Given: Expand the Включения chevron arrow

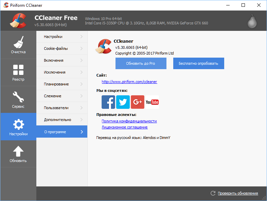Looking at the screenshot, I should 82,60.
